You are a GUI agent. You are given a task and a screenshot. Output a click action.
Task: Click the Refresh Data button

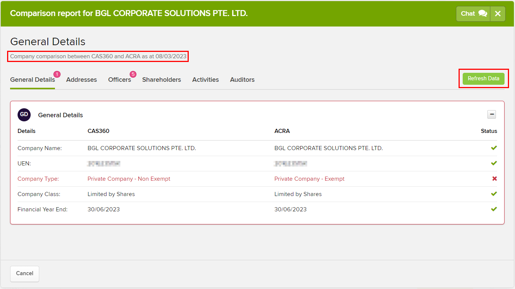(483, 78)
